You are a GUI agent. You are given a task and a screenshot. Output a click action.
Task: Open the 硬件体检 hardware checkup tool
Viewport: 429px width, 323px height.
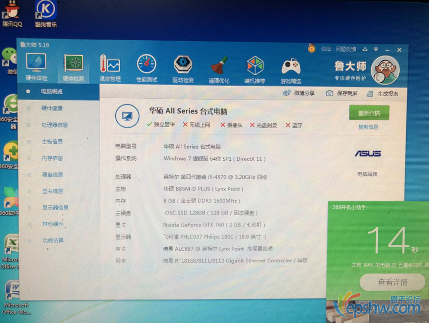[36, 67]
